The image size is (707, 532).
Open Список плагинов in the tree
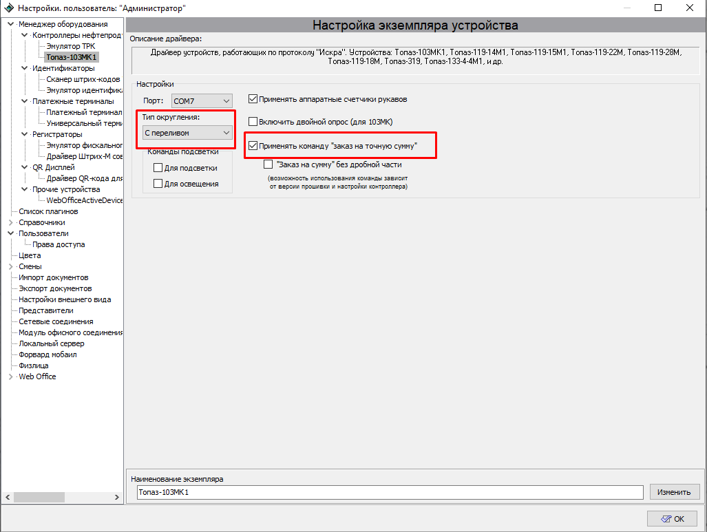click(x=48, y=211)
